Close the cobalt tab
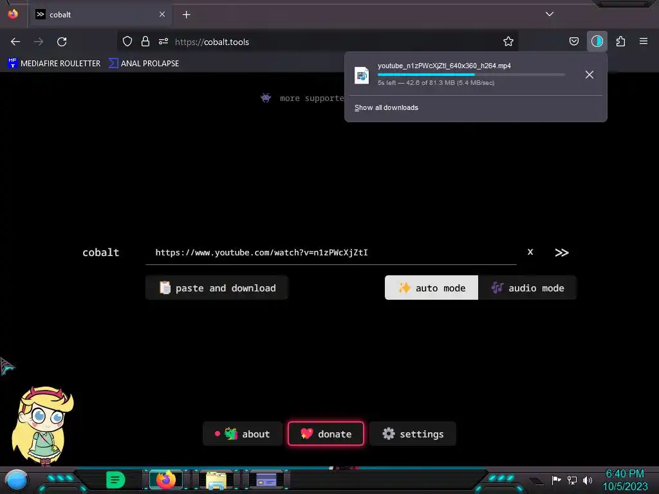659x494 pixels. click(x=162, y=14)
